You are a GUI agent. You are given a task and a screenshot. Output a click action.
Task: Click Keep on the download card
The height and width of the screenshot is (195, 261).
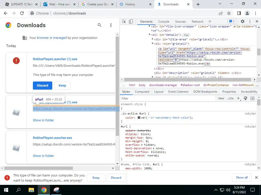[x=62, y=86]
